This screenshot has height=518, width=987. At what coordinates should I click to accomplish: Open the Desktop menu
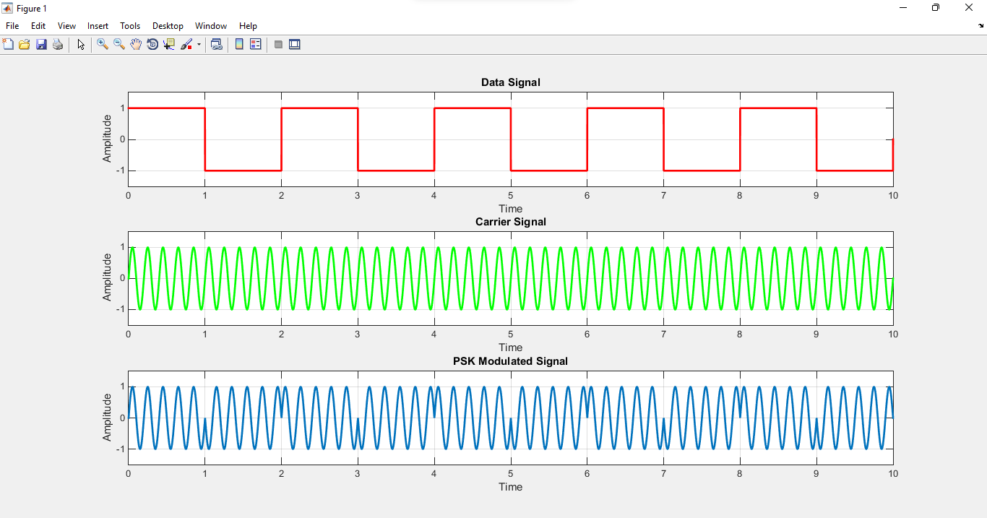168,26
